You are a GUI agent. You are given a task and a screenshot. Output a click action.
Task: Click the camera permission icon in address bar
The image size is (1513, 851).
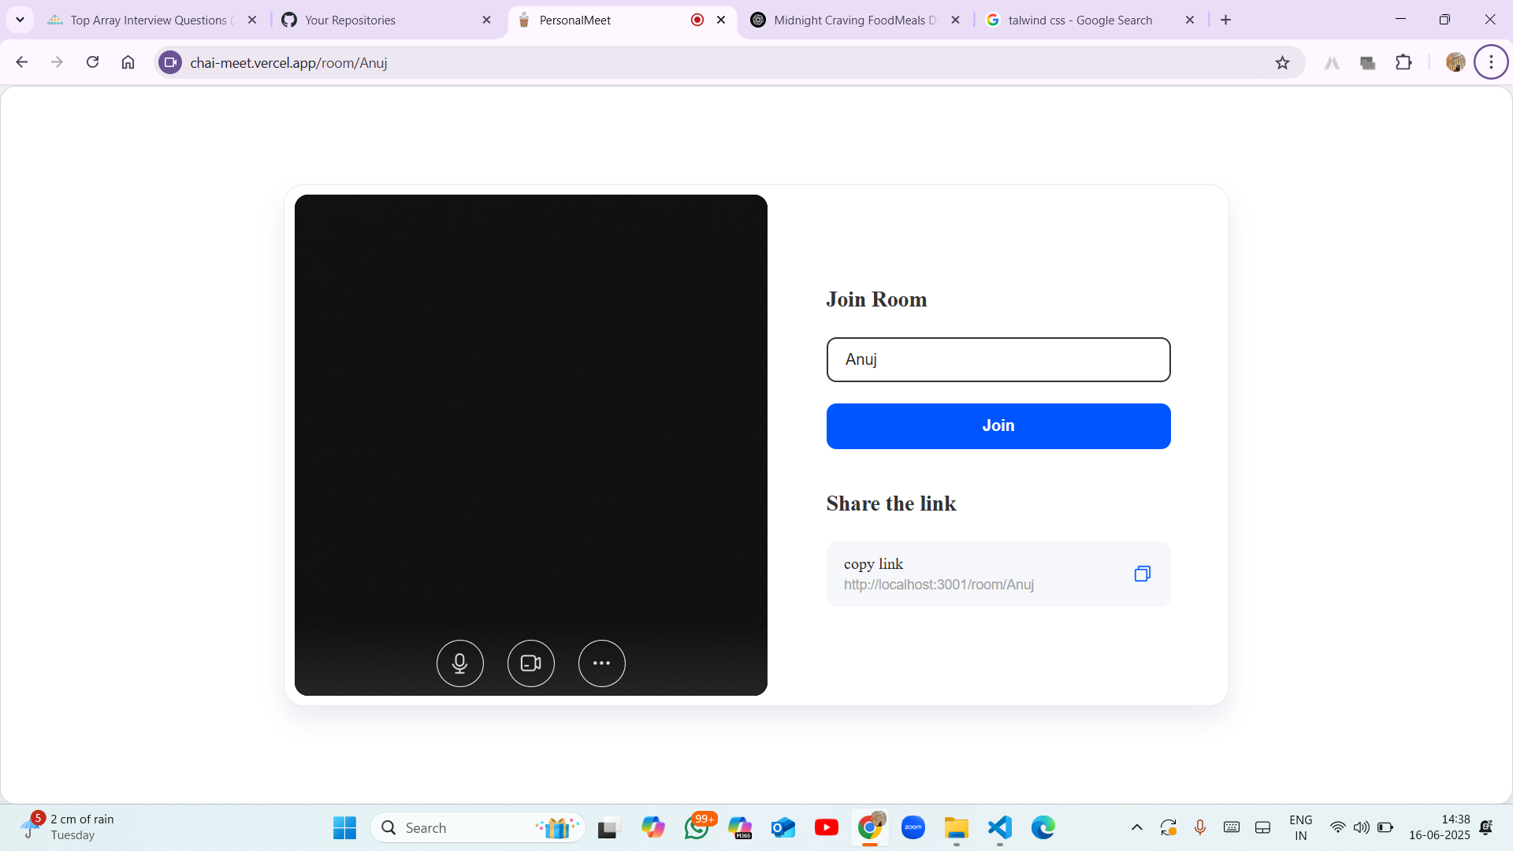coord(170,62)
